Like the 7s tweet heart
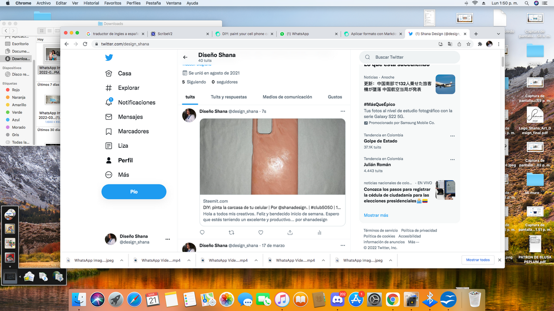Viewport: 554px width, 311px height. tap(261, 232)
